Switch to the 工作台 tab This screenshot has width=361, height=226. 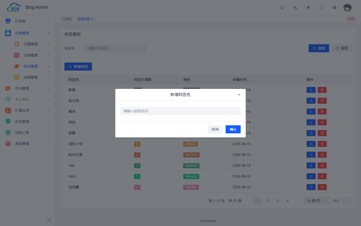tap(67, 19)
